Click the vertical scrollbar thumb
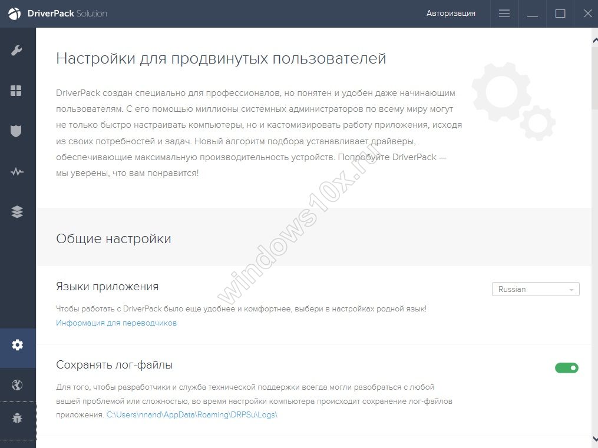 pyautogui.click(x=594, y=77)
